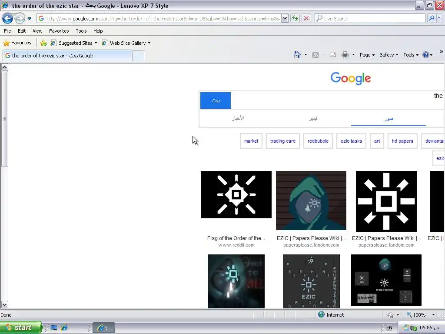Click the art filter chip

377,141
